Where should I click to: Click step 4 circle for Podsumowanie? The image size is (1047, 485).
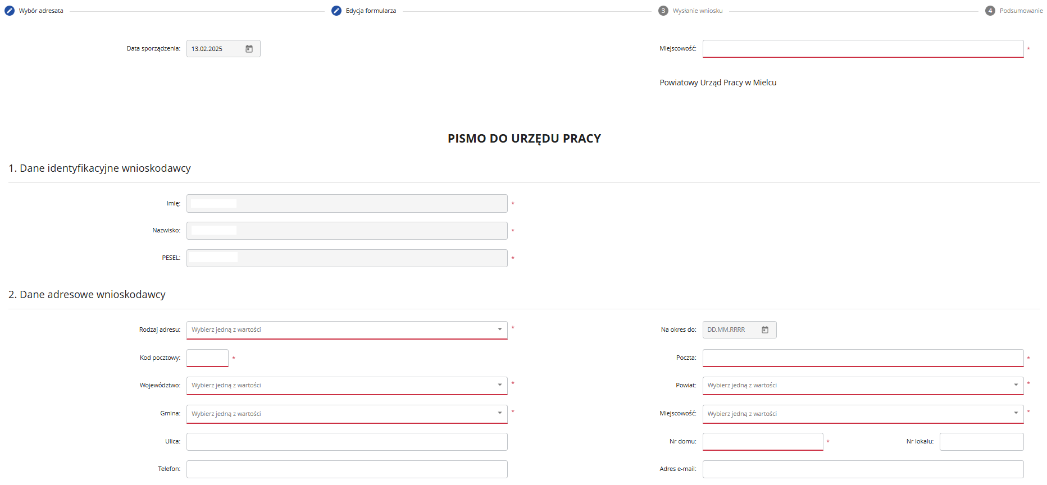click(x=990, y=11)
